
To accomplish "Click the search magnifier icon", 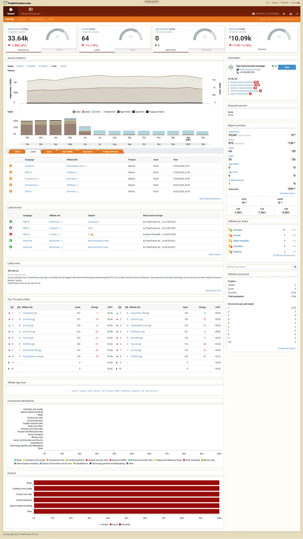I will (295, 267).
